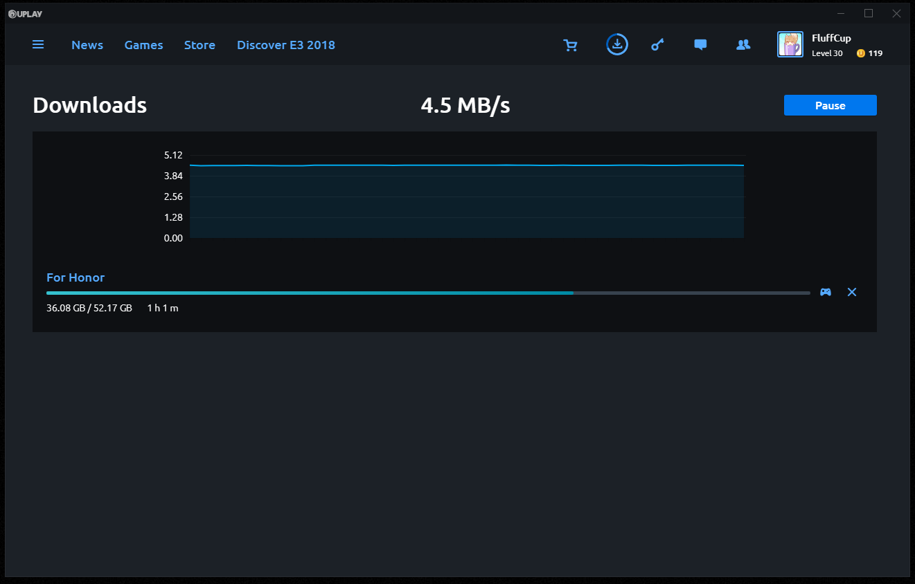Open the friends list icon
This screenshot has width=915, height=584.
point(743,45)
